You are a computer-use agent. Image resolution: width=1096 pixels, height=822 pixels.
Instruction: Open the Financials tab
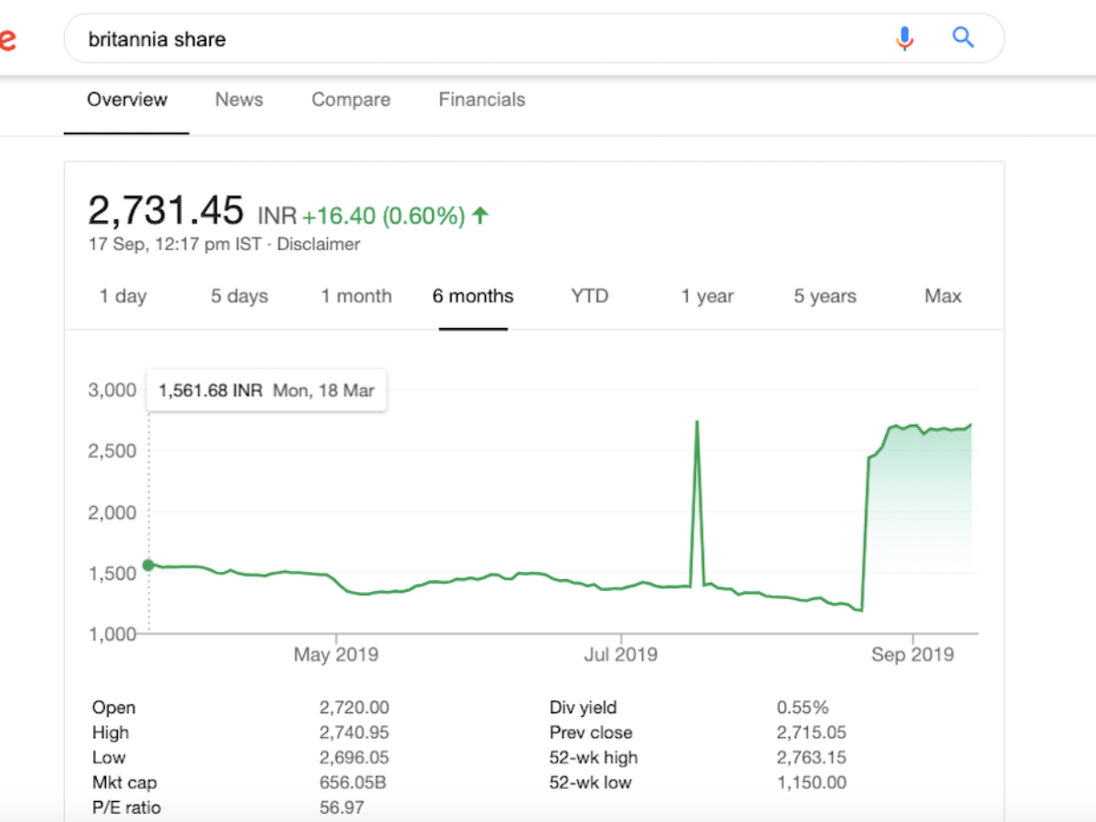pos(481,100)
